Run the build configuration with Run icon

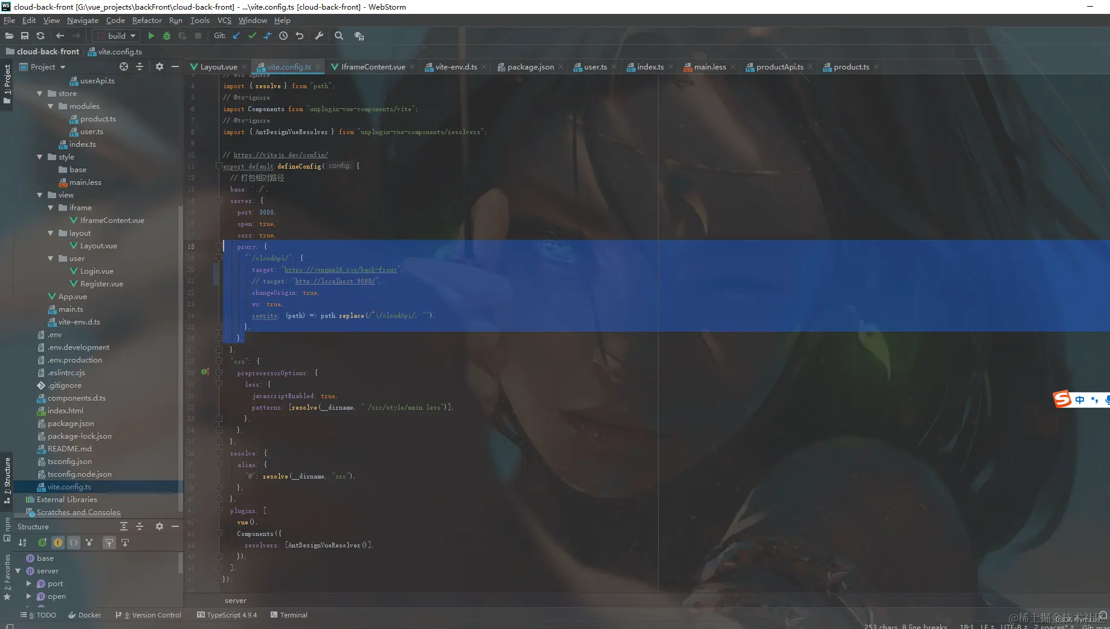151,36
